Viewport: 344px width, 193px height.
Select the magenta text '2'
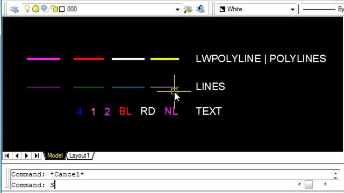pos(107,112)
